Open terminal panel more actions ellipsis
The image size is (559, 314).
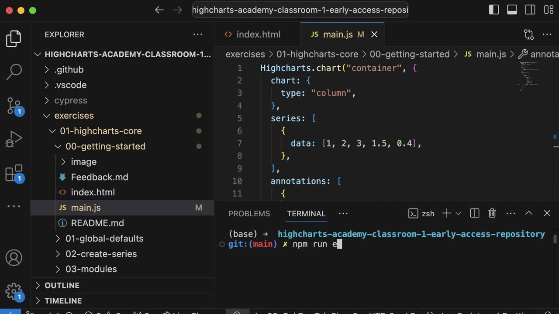click(511, 214)
